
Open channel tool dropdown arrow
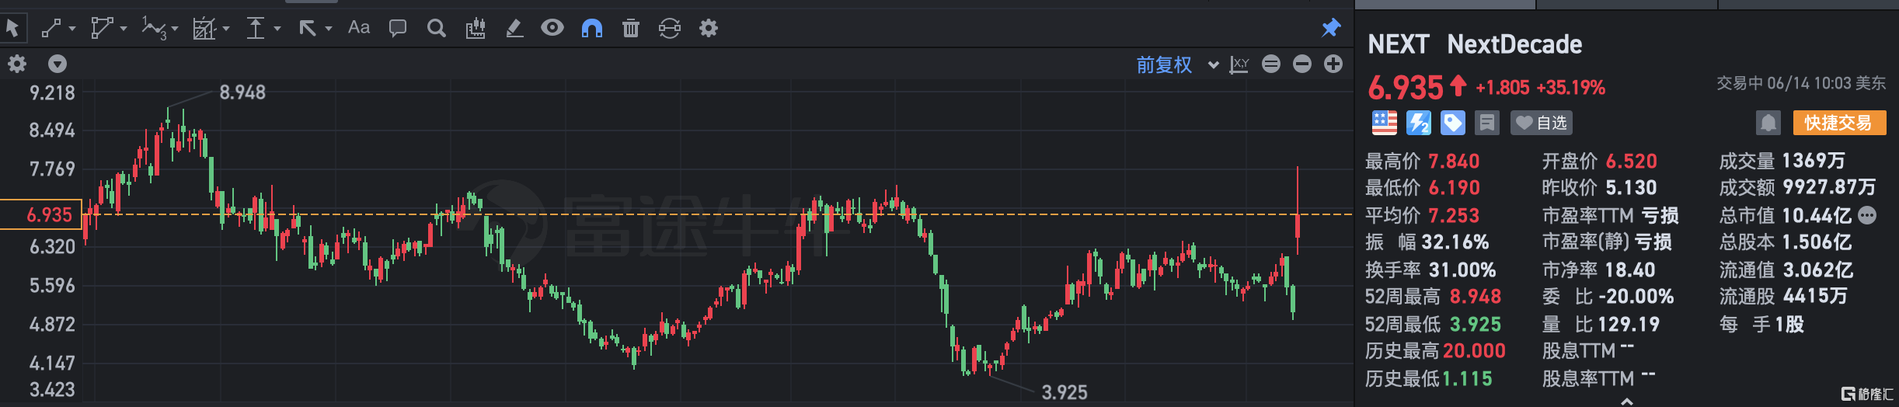tap(226, 29)
